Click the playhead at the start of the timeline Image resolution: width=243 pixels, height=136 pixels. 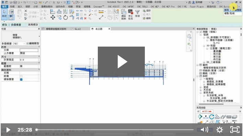coord(37,129)
